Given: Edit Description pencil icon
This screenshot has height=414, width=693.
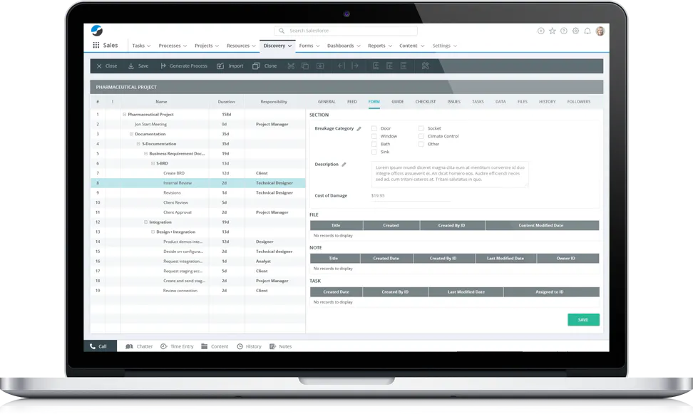Looking at the screenshot, I should point(344,165).
